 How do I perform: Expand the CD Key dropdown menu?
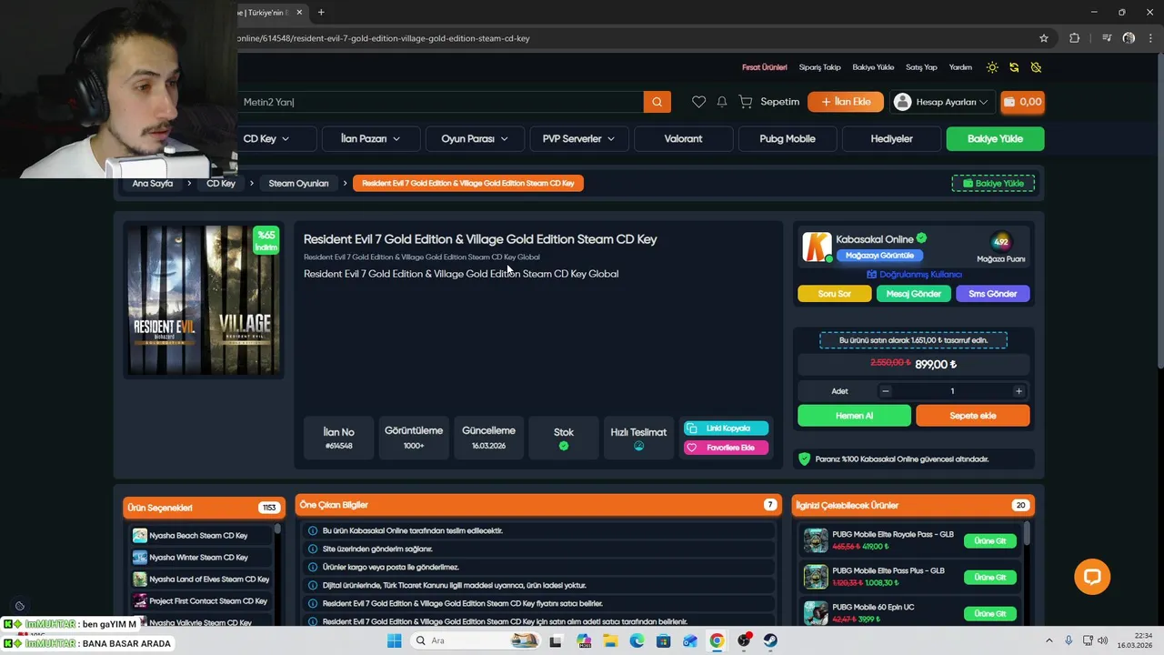tap(266, 139)
